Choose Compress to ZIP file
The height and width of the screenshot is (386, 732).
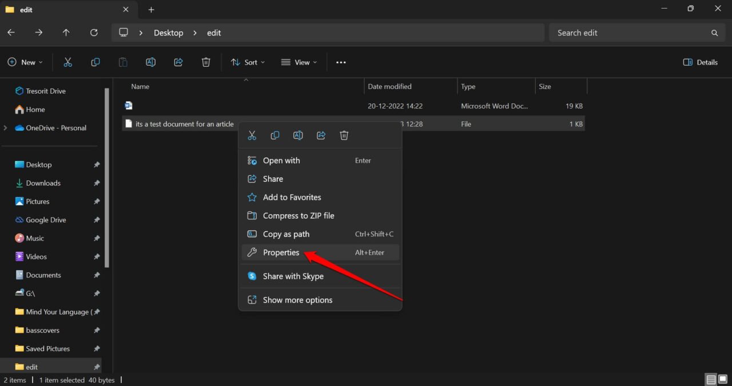pyautogui.click(x=297, y=215)
